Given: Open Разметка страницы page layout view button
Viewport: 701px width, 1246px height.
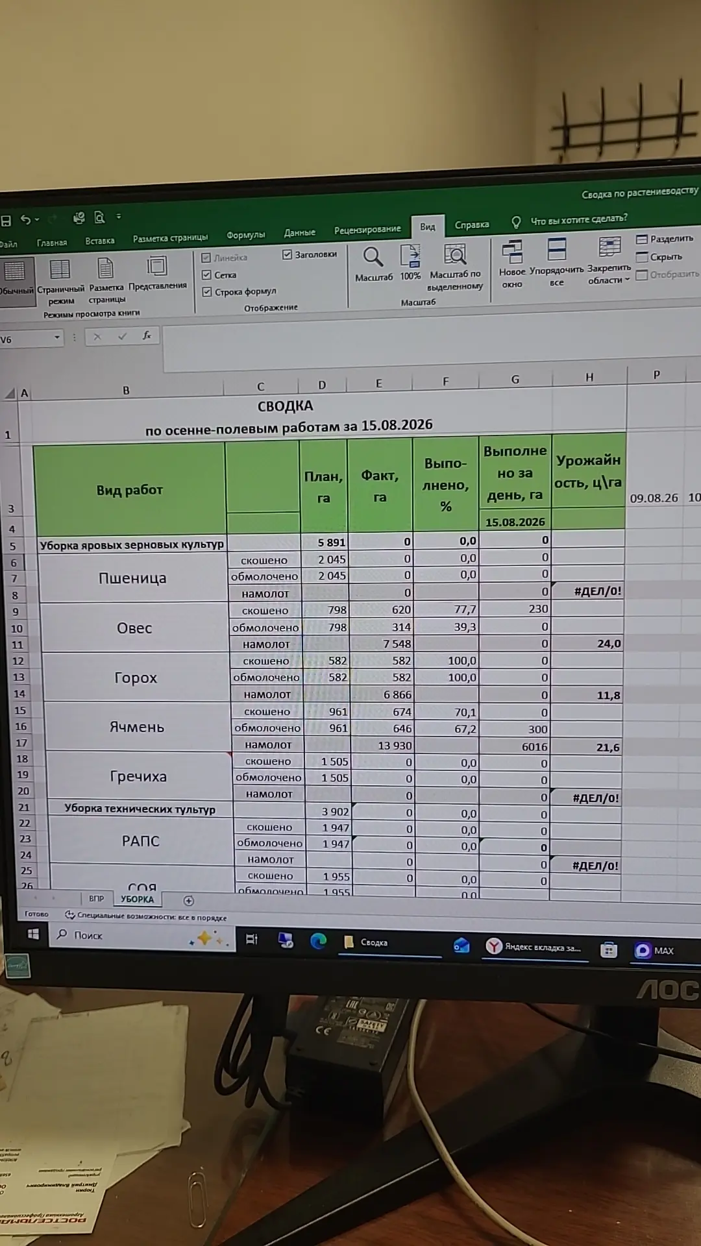Looking at the screenshot, I should pyautogui.click(x=106, y=280).
